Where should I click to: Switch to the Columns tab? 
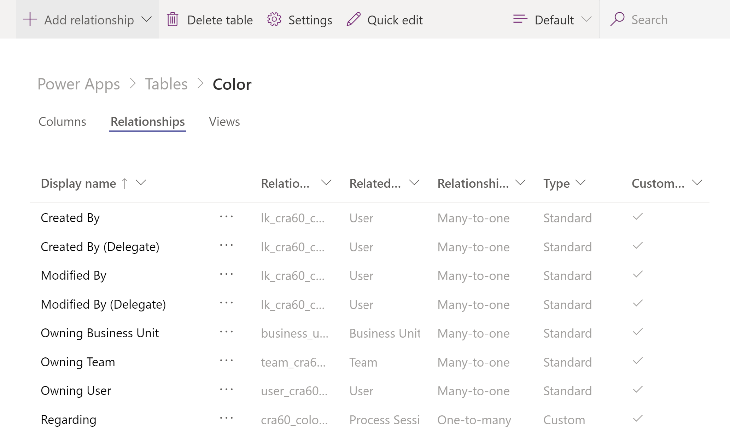(x=62, y=121)
